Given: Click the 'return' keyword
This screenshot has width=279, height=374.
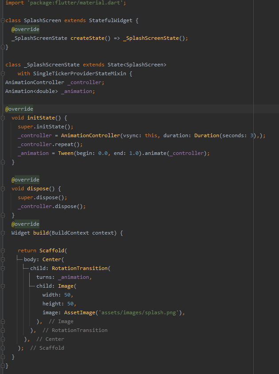Looking at the screenshot, I should coord(27,251).
